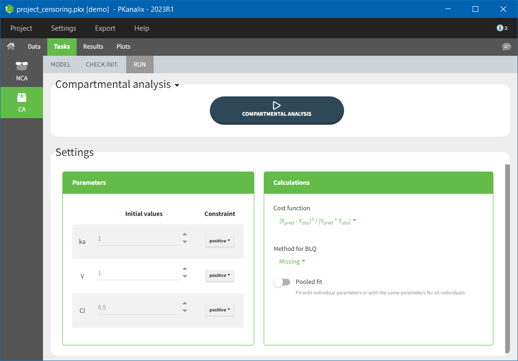Click the home icon in navigation bar

[x=10, y=46]
